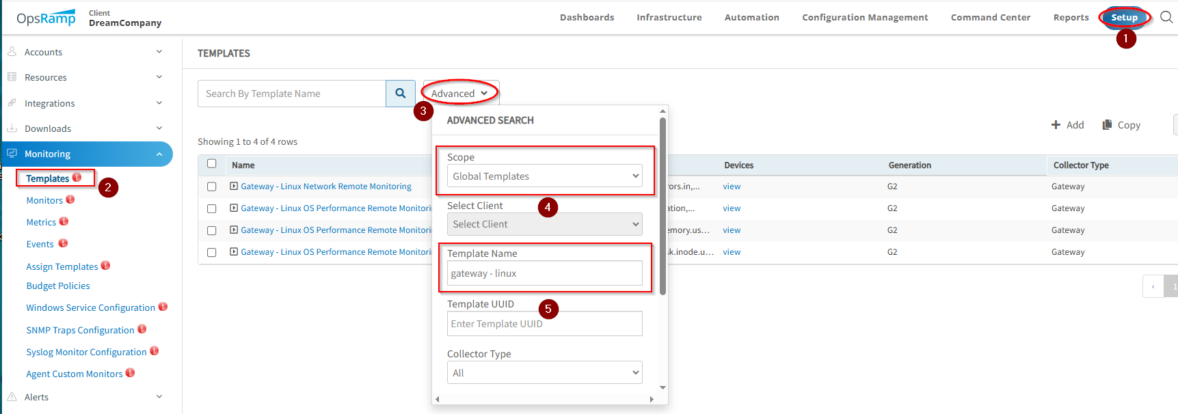Click view link in last Devices row

pos(732,251)
